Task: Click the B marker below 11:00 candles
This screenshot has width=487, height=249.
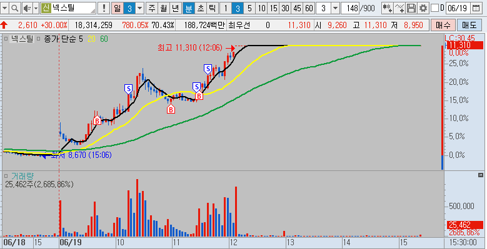Action: coord(171,109)
